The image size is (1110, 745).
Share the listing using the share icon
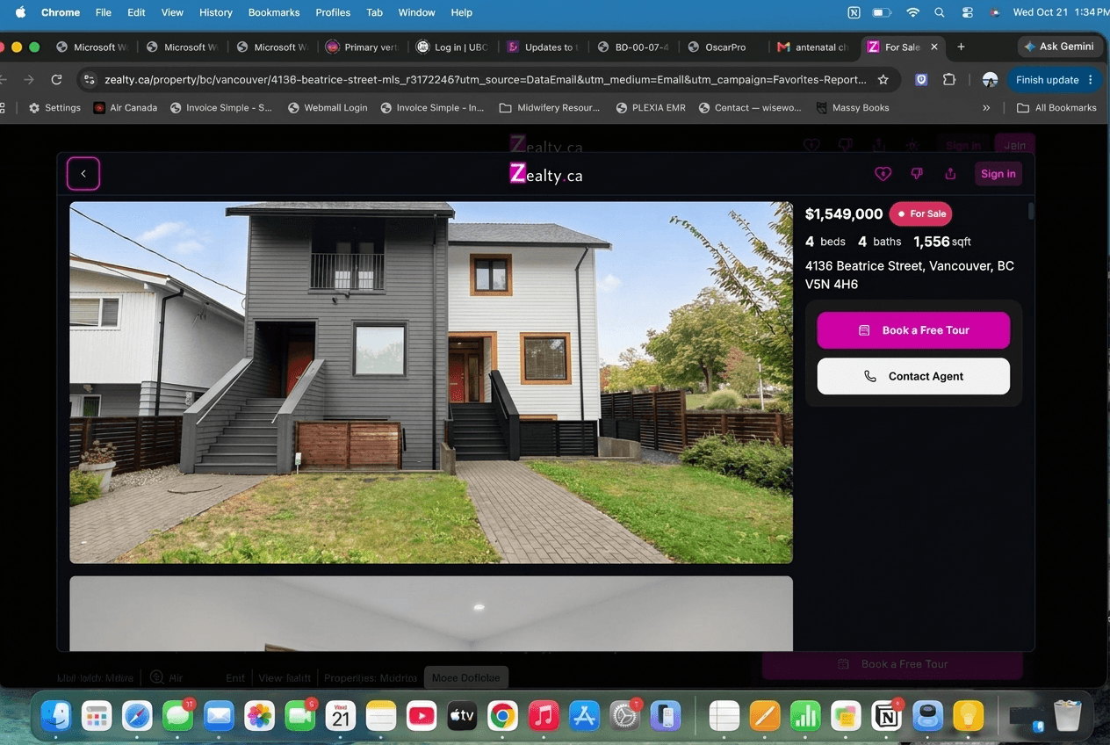click(950, 174)
